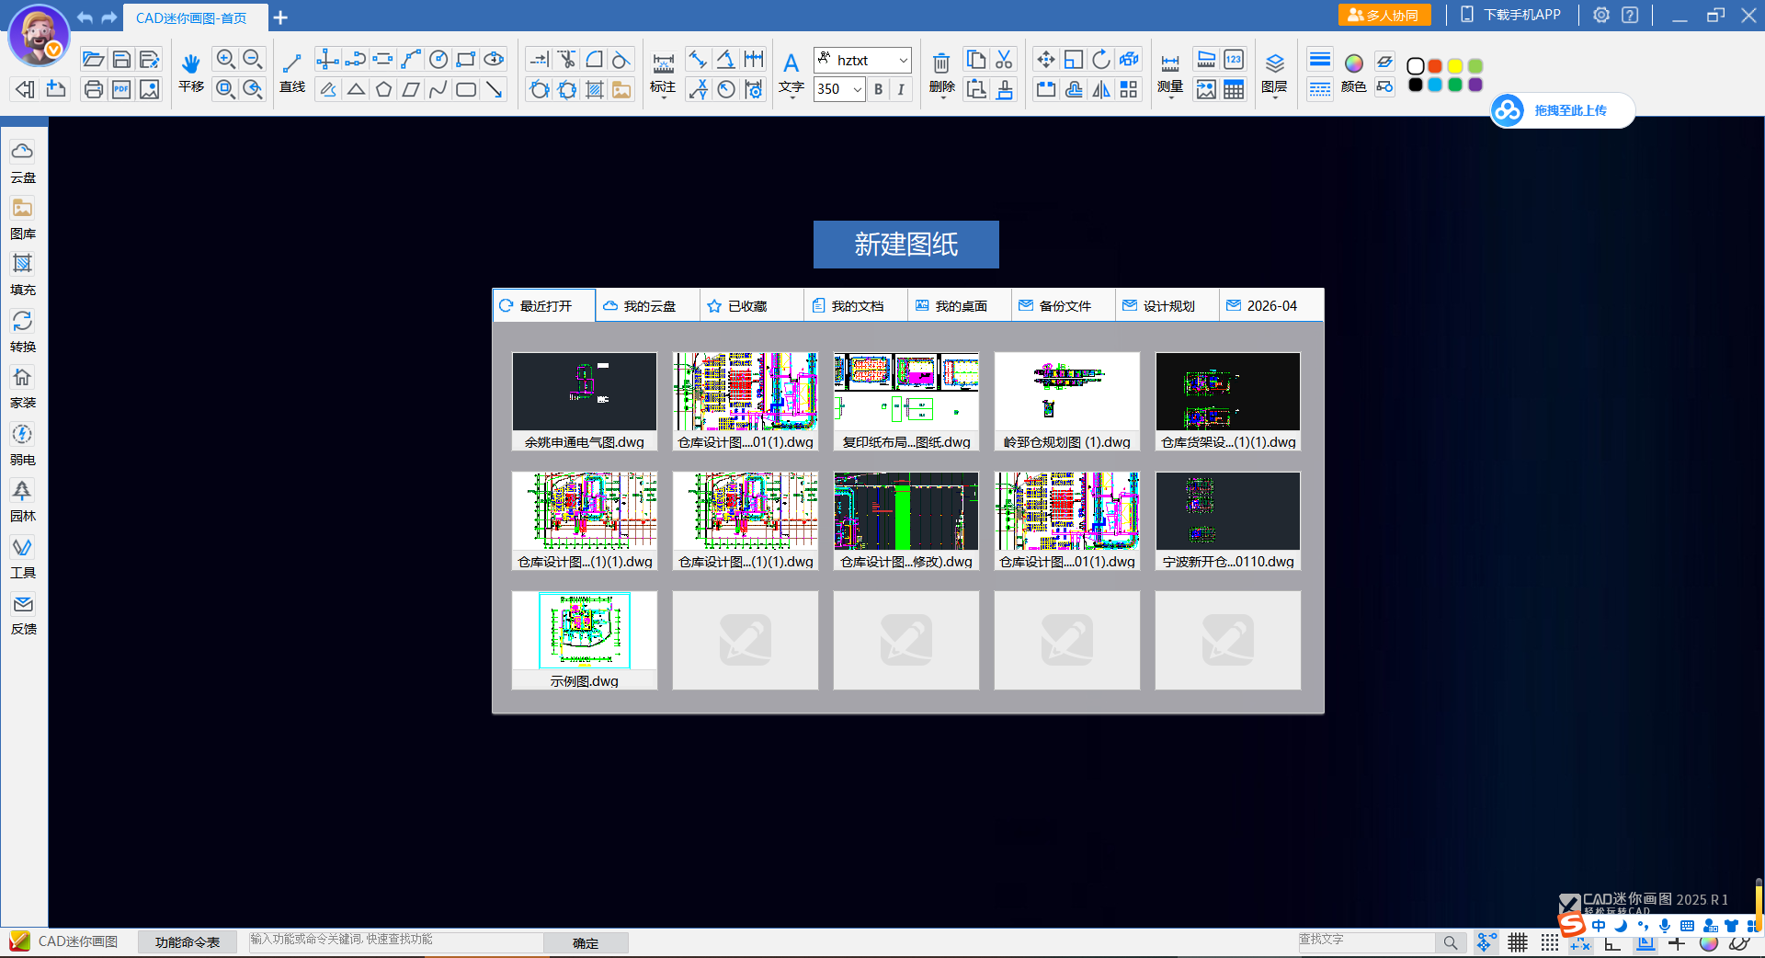Image resolution: width=1765 pixels, height=958 pixels.
Task: Click the measure (测量) ruler icon
Action: 1170,72
